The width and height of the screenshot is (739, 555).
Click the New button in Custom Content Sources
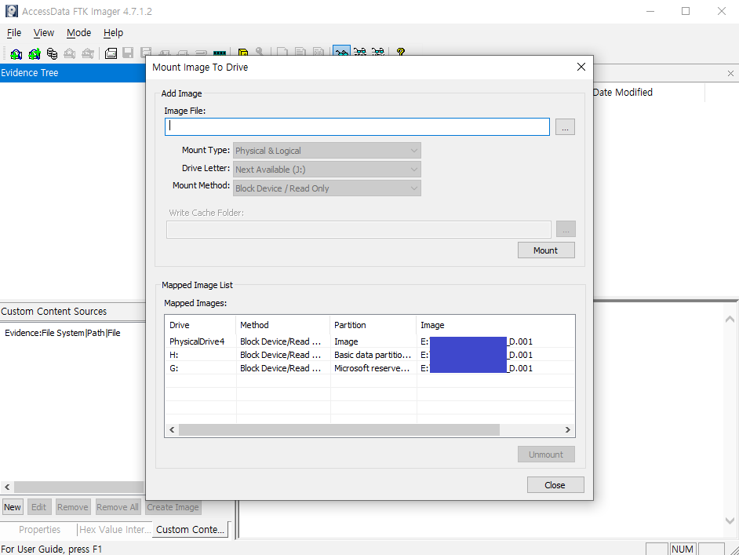[13, 507]
